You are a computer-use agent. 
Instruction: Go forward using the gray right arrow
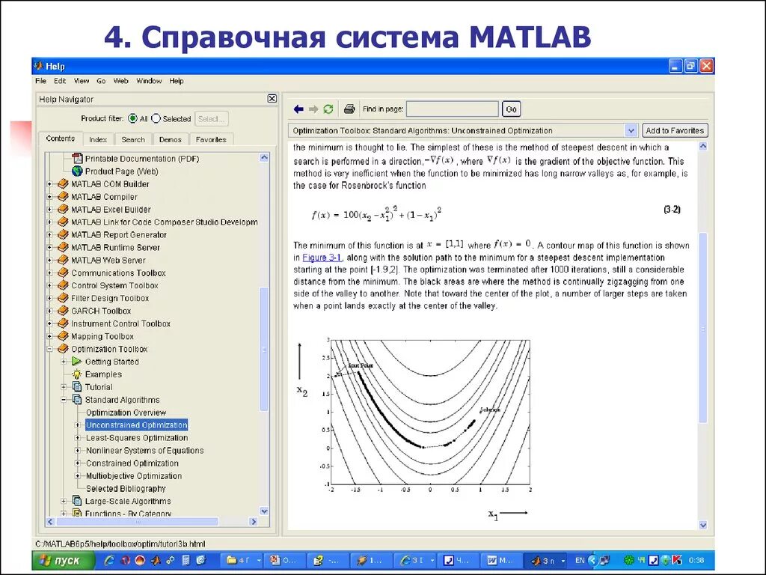313,109
